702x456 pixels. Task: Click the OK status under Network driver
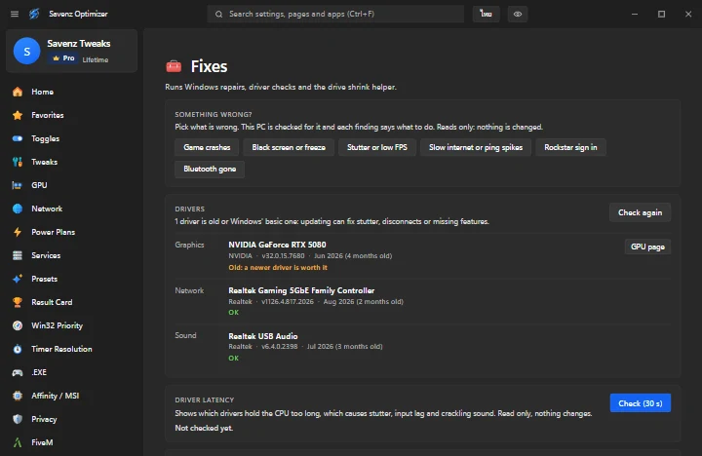tap(234, 313)
